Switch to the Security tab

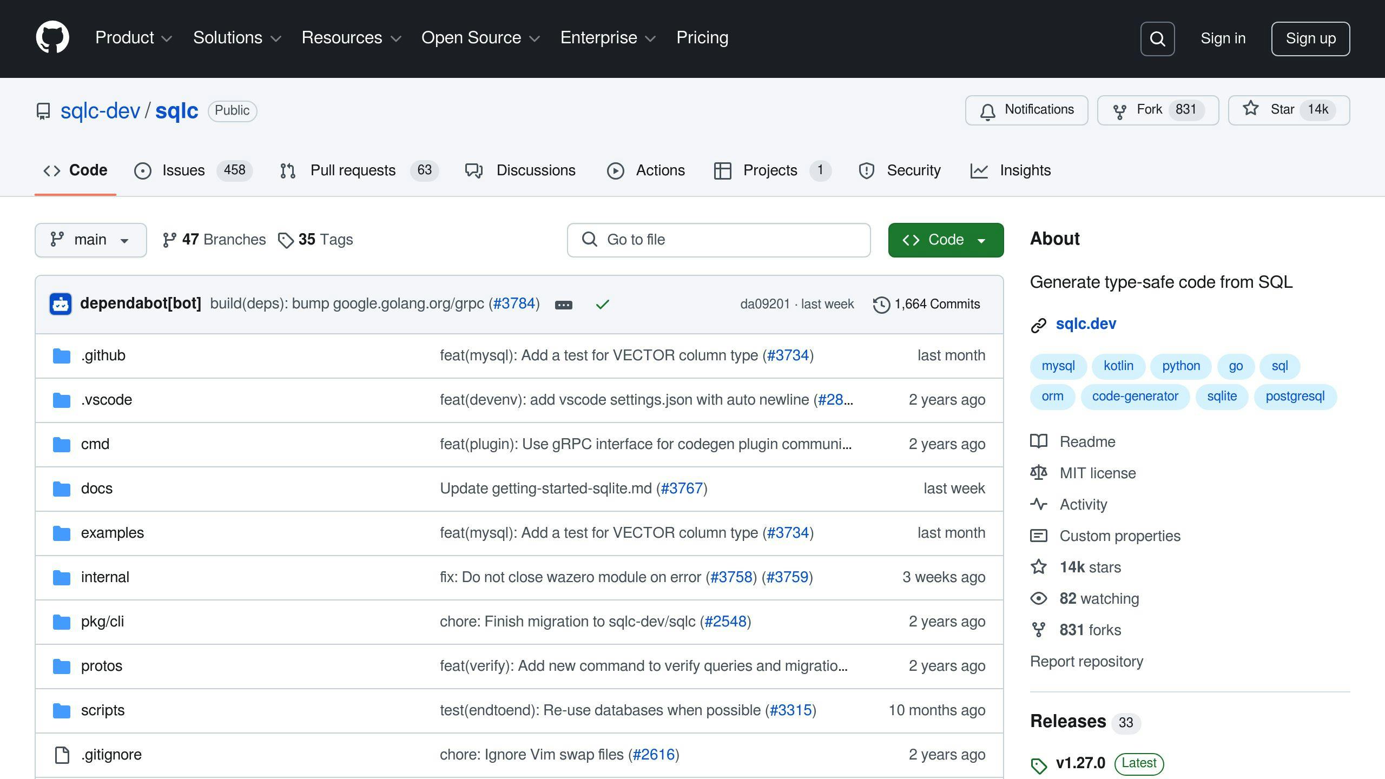click(x=899, y=170)
